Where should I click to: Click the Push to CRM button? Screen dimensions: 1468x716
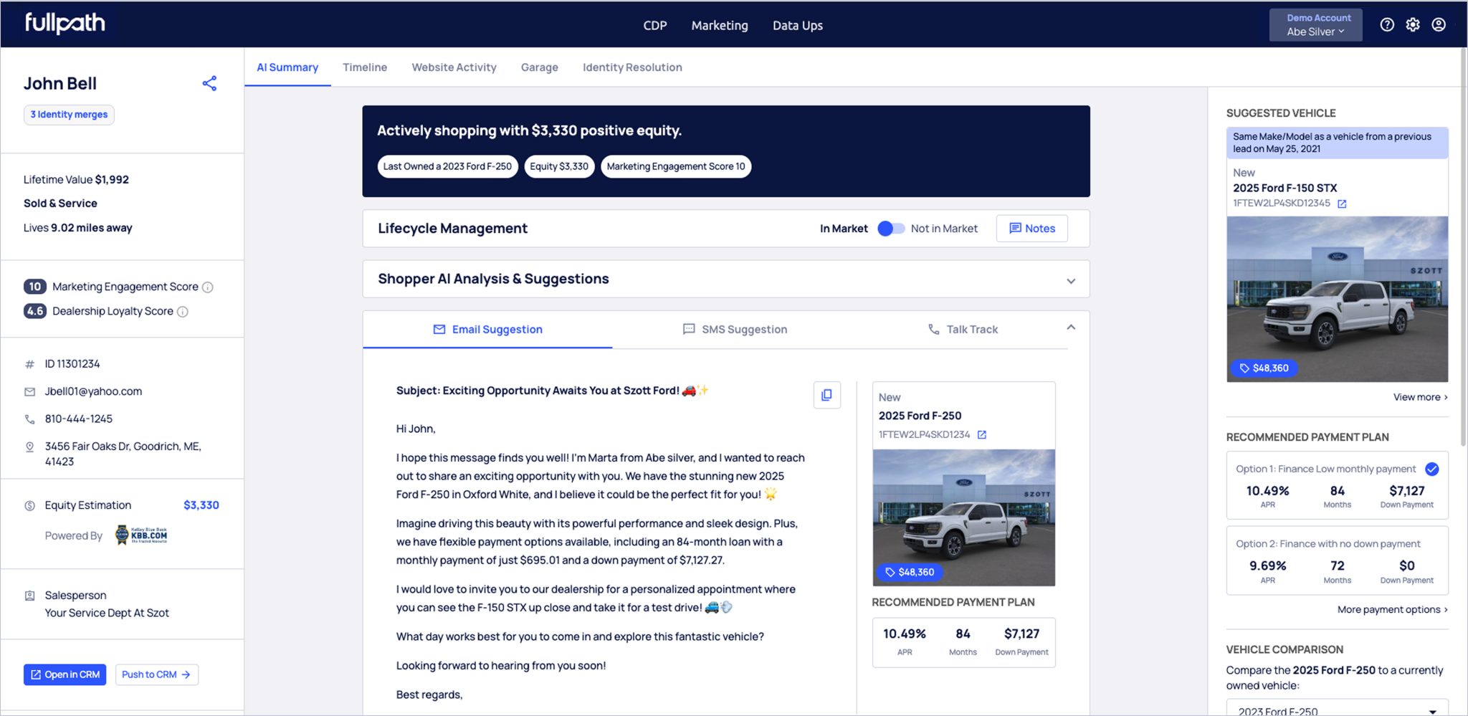(x=156, y=675)
